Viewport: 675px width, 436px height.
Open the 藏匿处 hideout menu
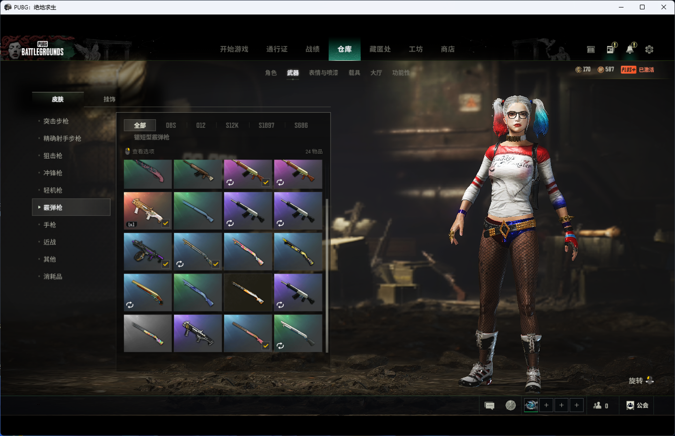click(380, 49)
